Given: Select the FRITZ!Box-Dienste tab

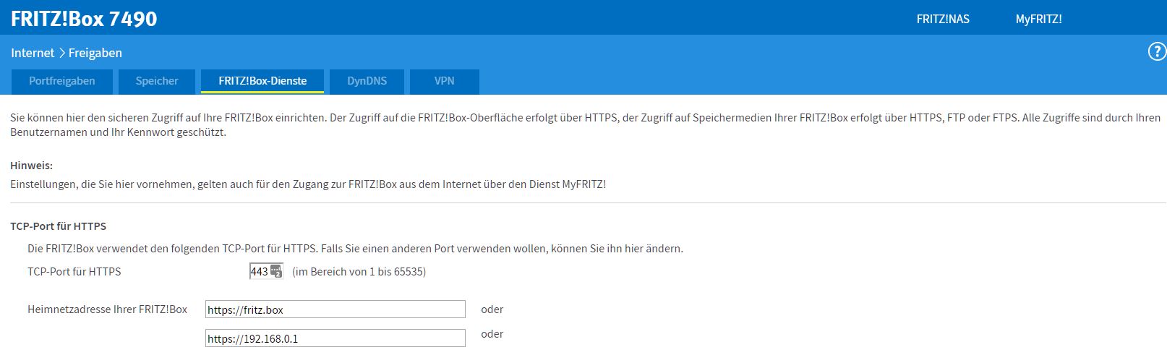Looking at the screenshot, I should click(x=262, y=81).
